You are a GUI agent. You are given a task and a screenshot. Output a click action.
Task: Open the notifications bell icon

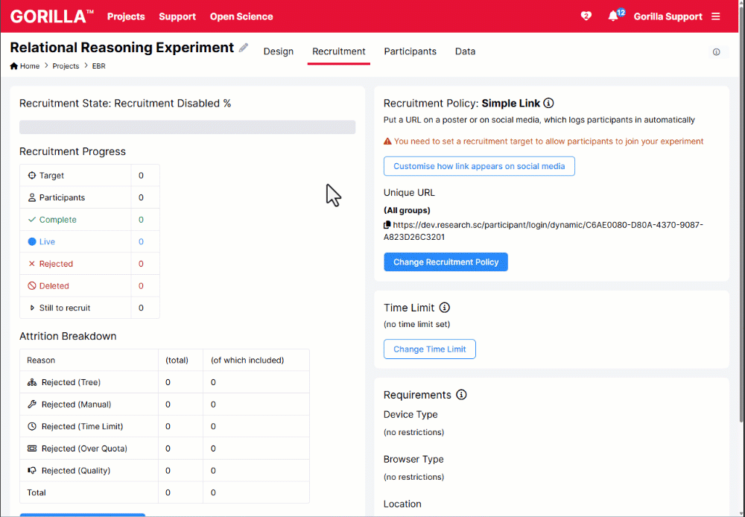click(613, 16)
